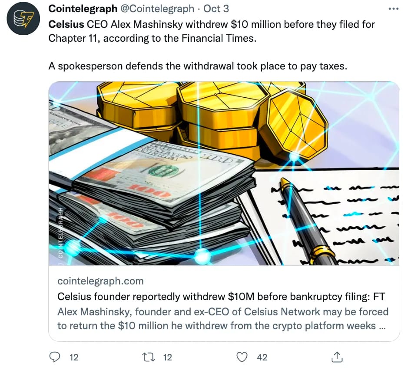The image size is (411, 370).
Task: Open headline Celsius founder reportedly withdrew $10M
Action: click(x=221, y=296)
